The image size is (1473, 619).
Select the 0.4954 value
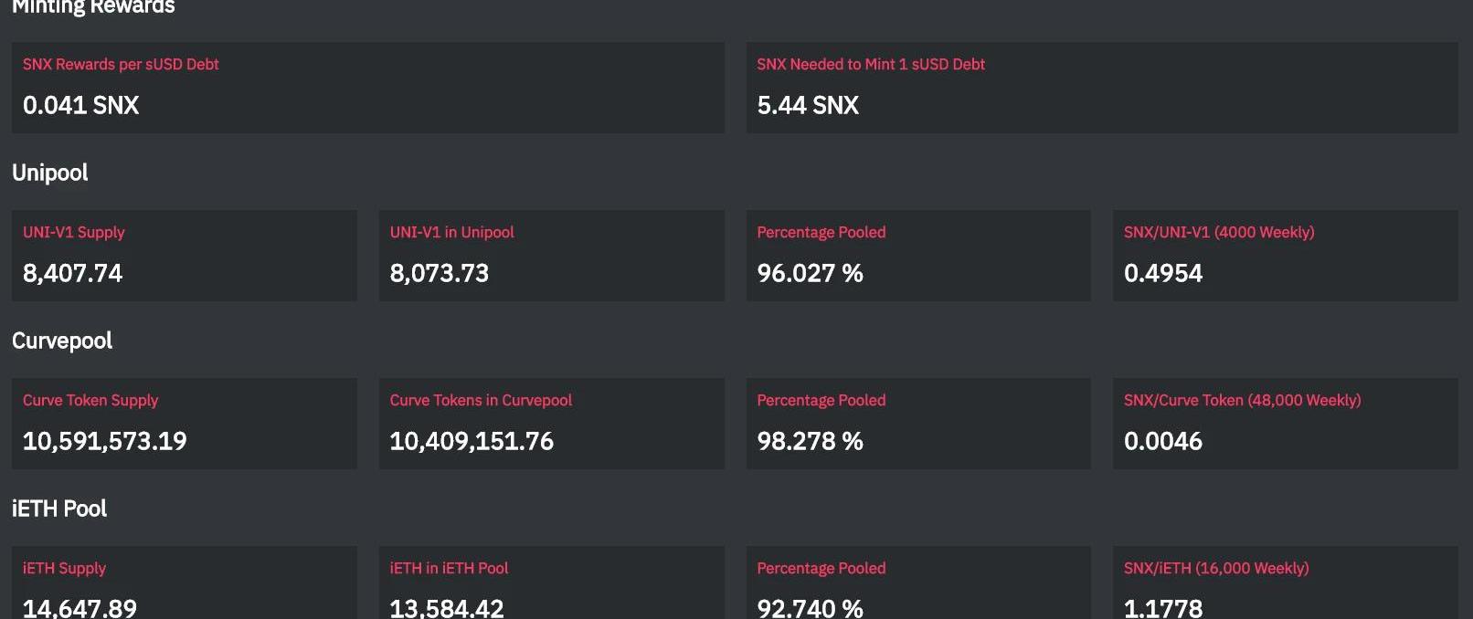(x=1162, y=273)
